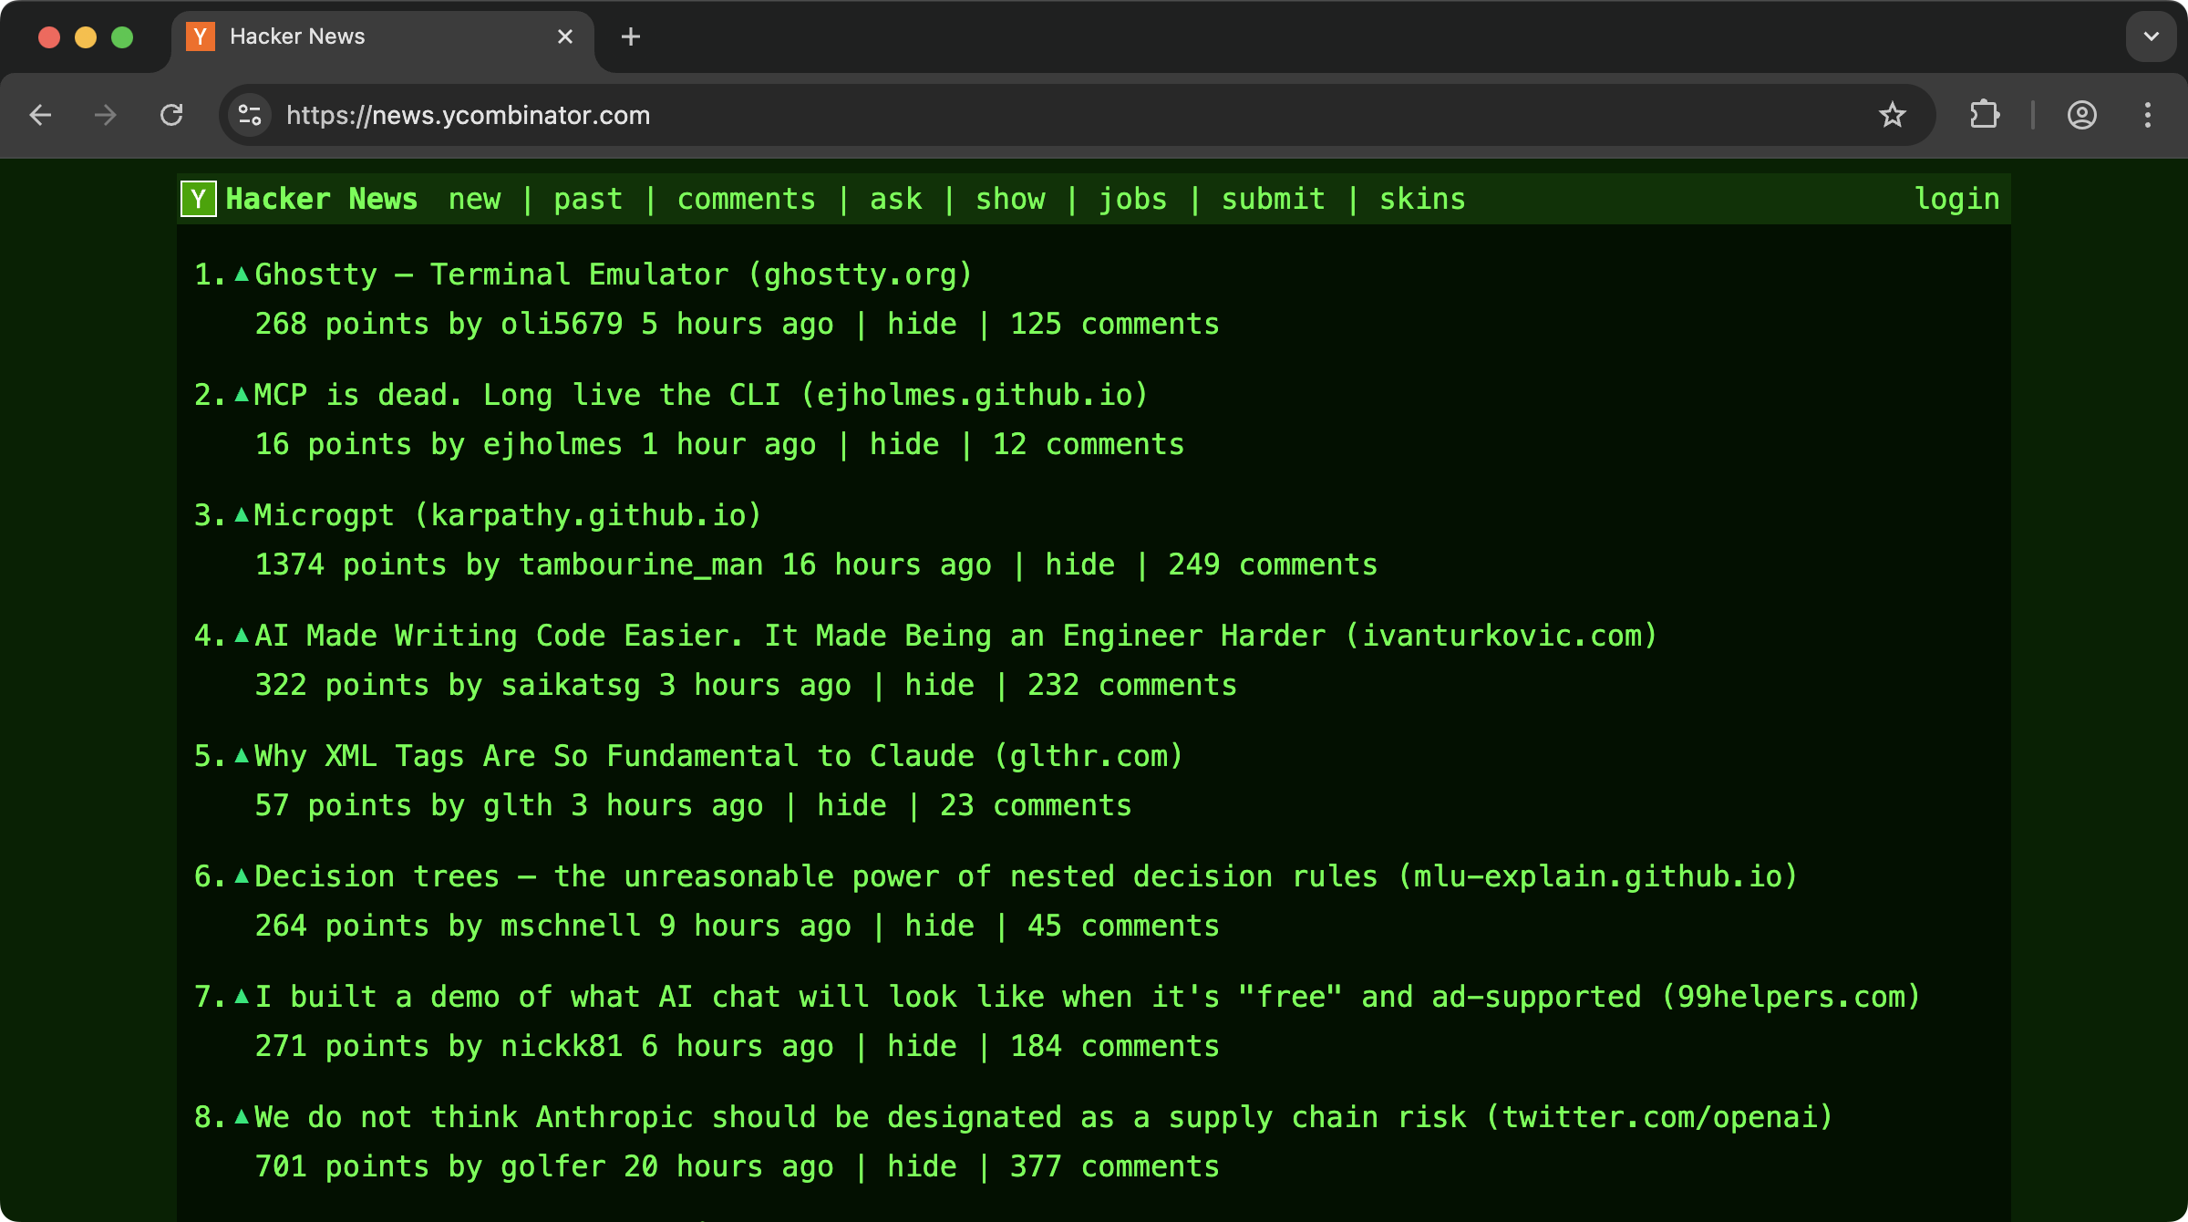
Task: Open the browser profile icon
Action: pos(2081,115)
